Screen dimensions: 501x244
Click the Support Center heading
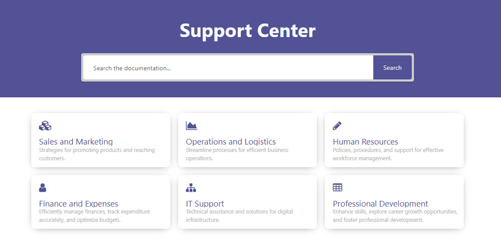tap(248, 31)
